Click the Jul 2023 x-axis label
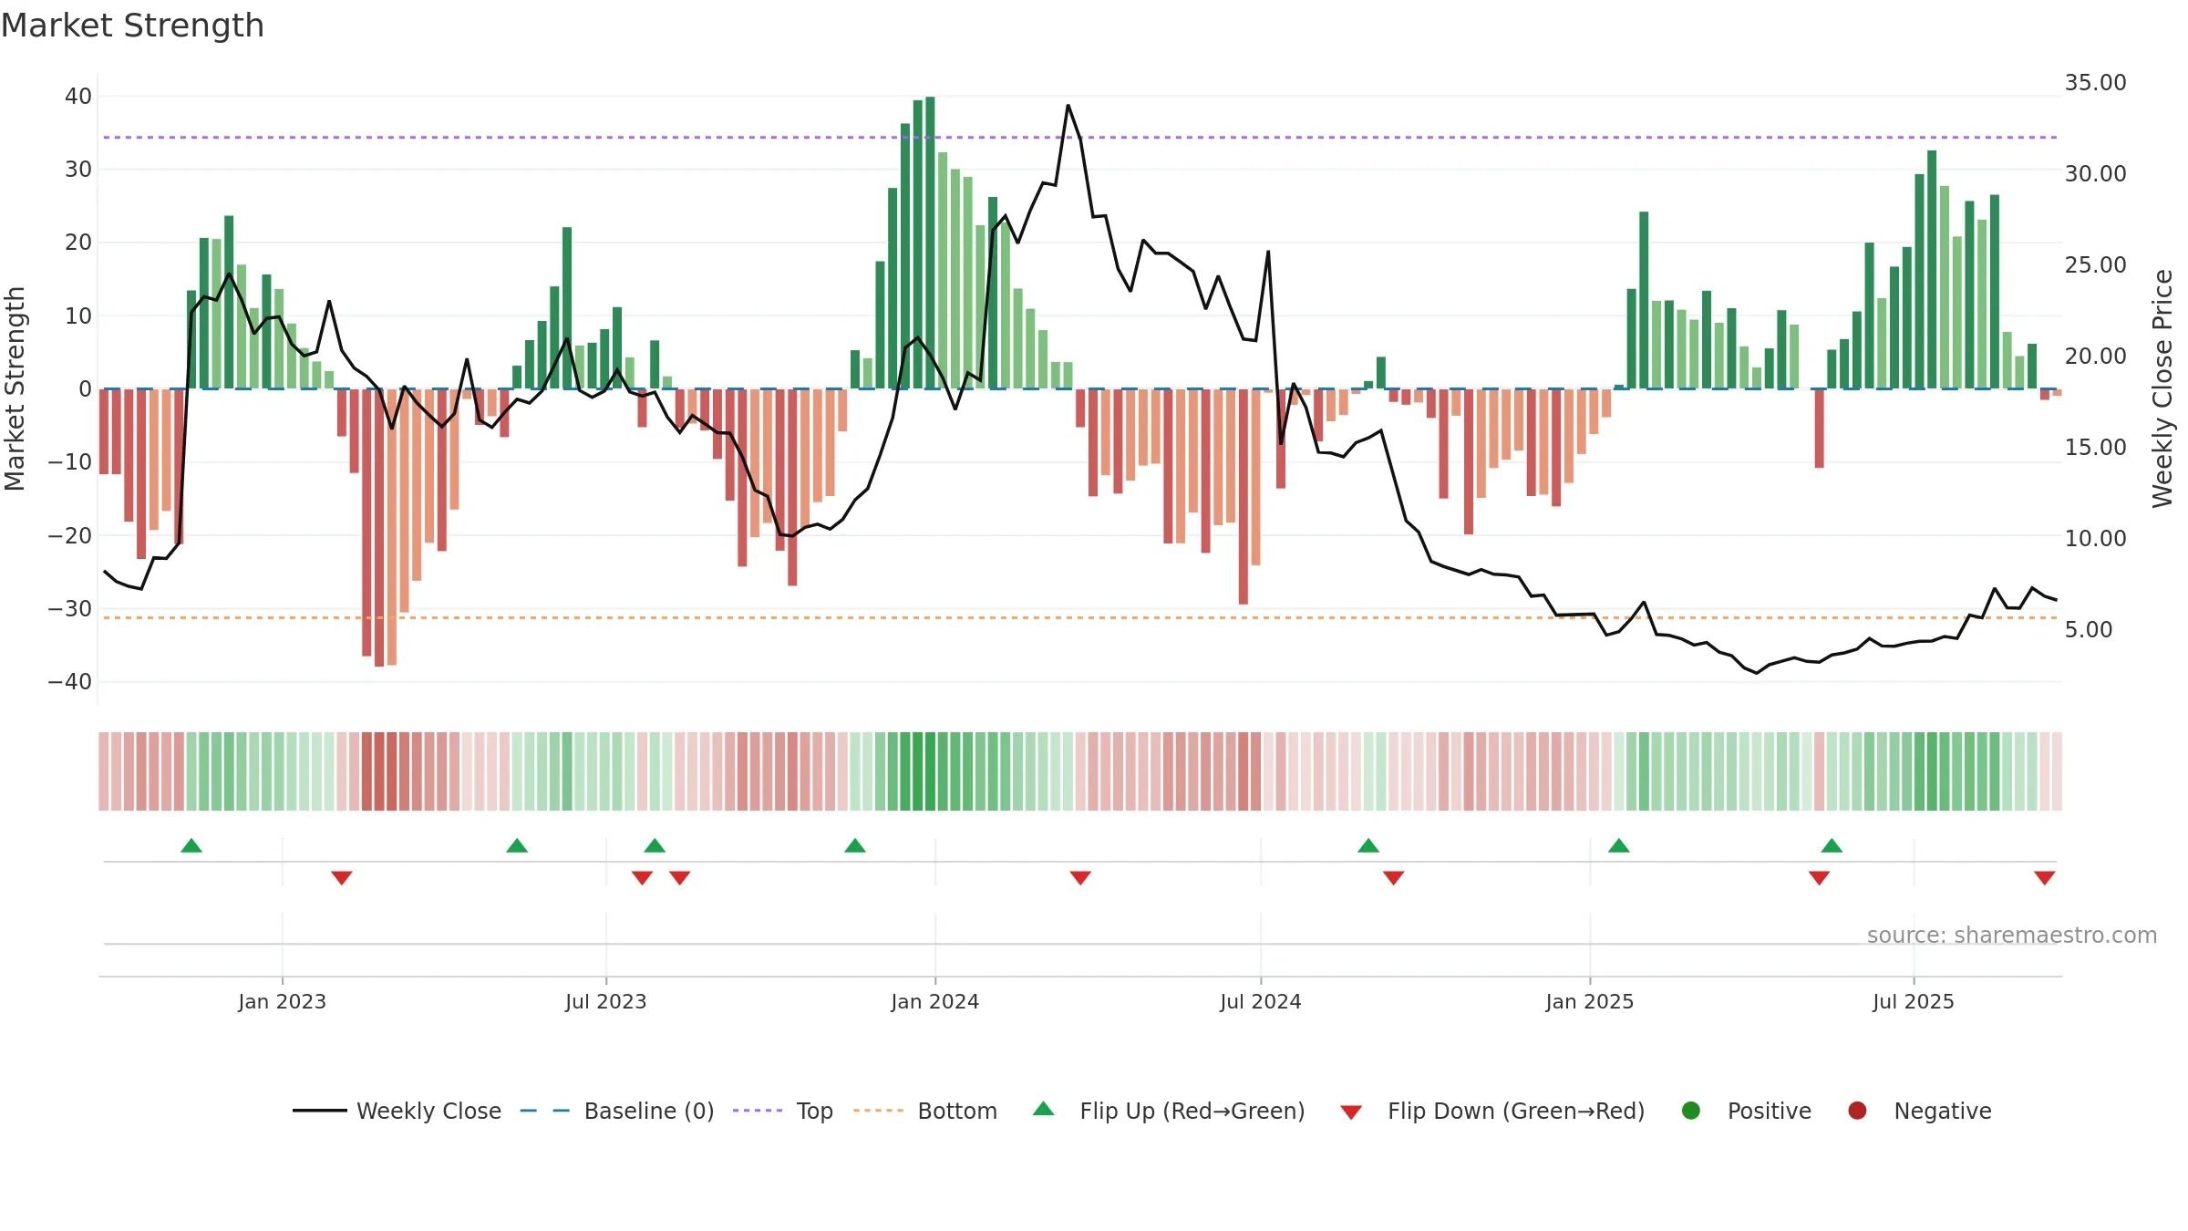The width and height of the screenshot is (2188, 1231). coord(605,1001)
